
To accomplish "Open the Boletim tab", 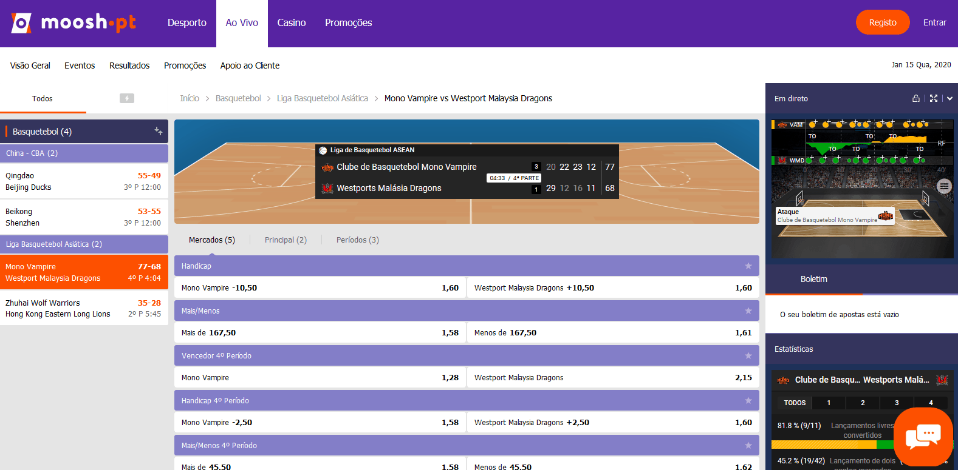I will [x=814, y=279].
